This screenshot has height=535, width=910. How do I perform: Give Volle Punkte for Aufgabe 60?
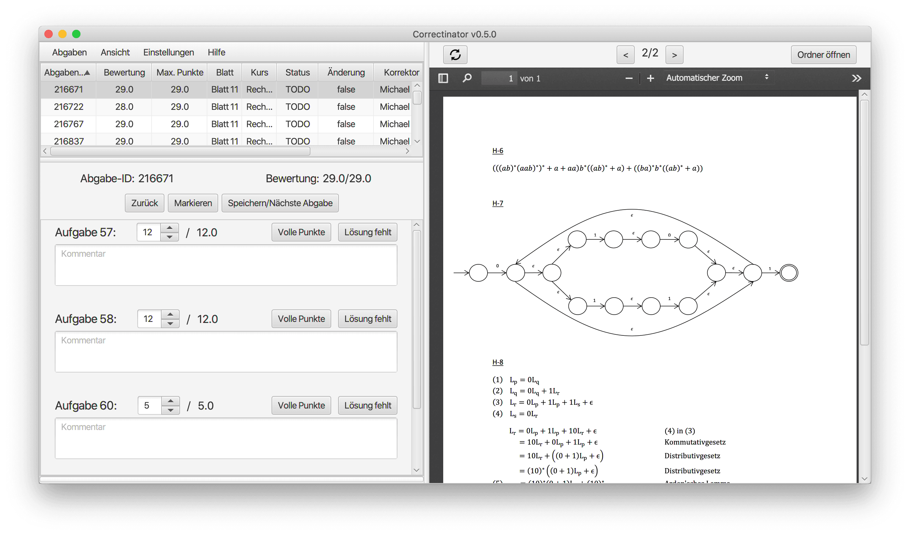(301, 405)
